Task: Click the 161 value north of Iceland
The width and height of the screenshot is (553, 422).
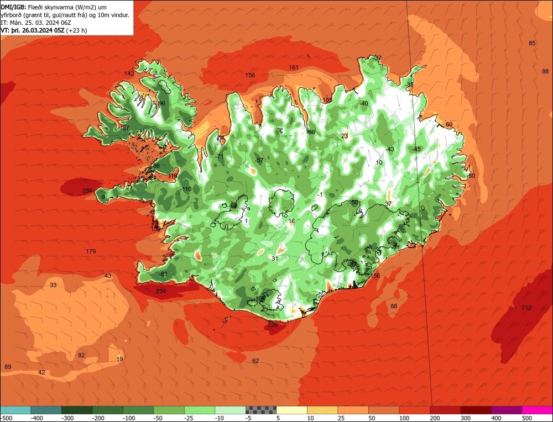Action: point(294,67)
